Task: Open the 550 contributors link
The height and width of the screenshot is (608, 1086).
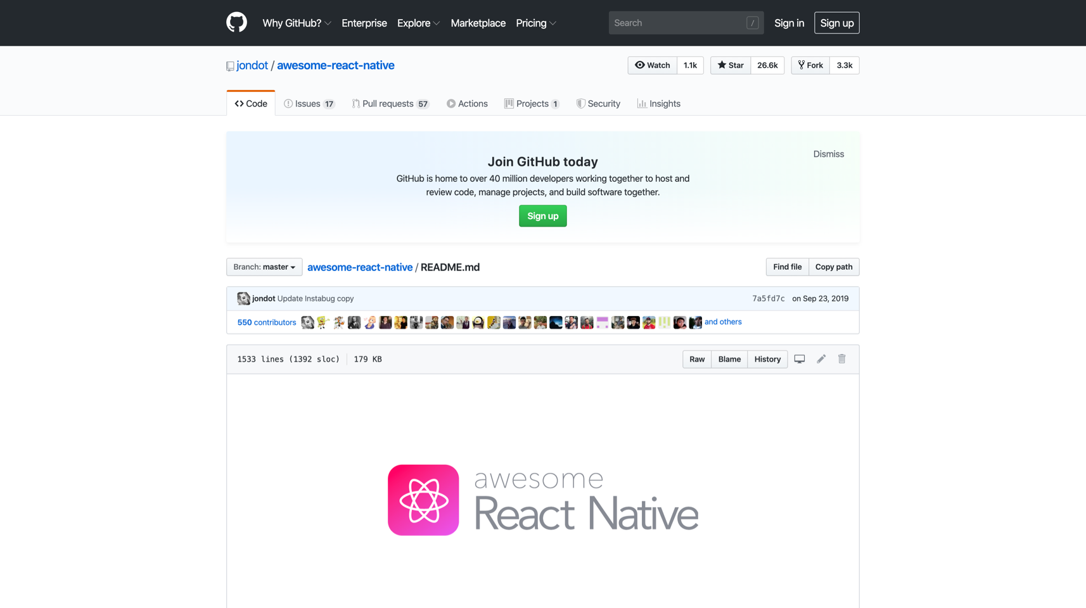Action: [266, 322]
